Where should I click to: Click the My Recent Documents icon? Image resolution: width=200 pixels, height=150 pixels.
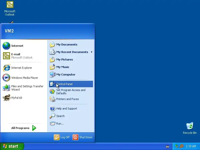(52, 52)
